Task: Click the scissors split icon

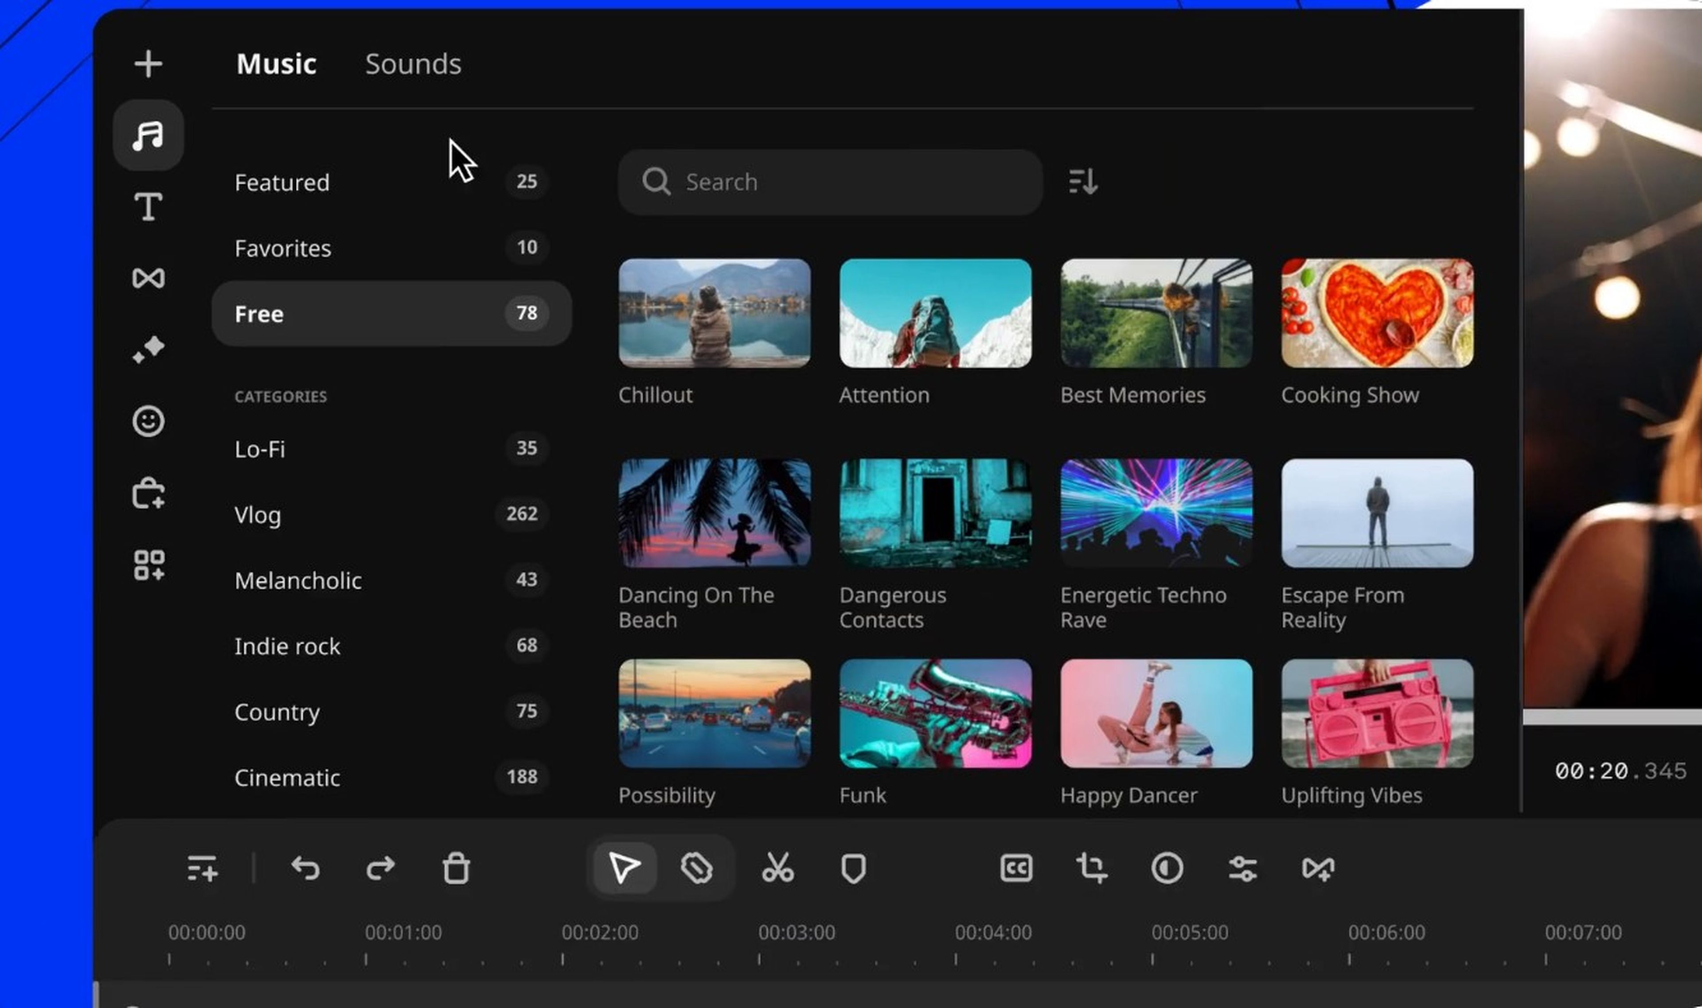Action: (777, 868)
